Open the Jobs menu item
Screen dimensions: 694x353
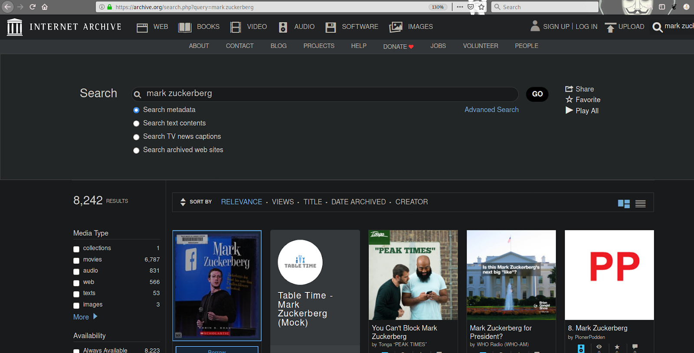coord(438,46)
